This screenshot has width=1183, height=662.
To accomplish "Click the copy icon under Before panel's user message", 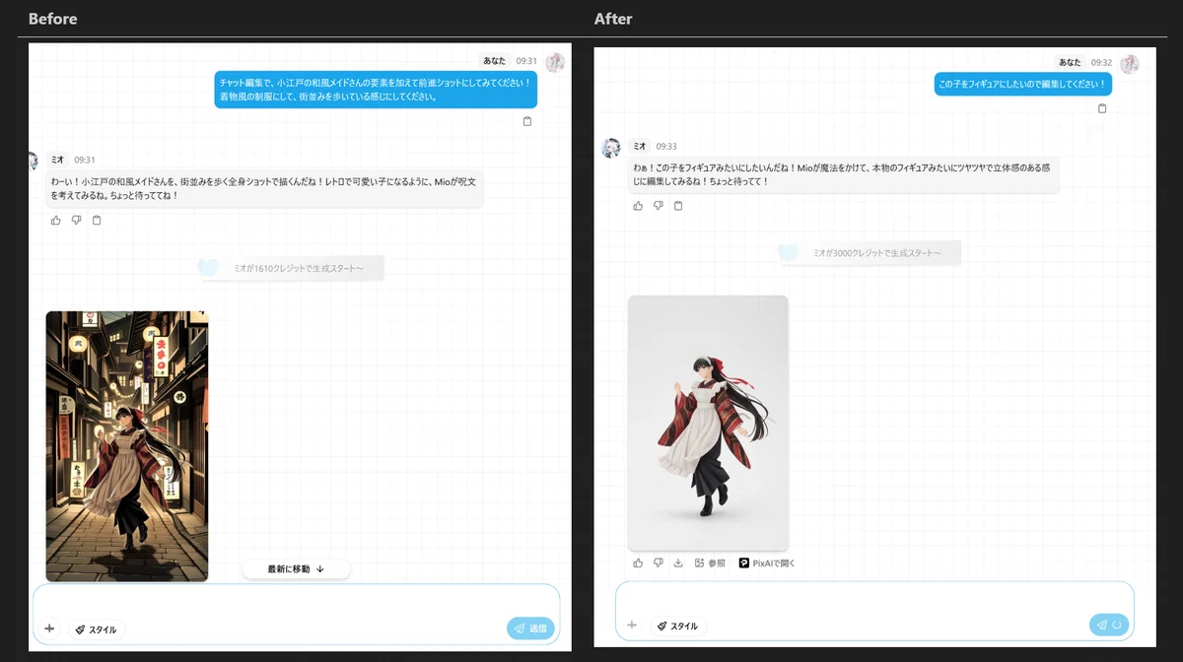I will pos(527,121).
